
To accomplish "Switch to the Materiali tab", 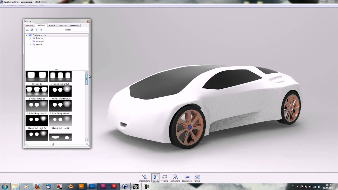I will pyautogui.click(x=30, y=26).
